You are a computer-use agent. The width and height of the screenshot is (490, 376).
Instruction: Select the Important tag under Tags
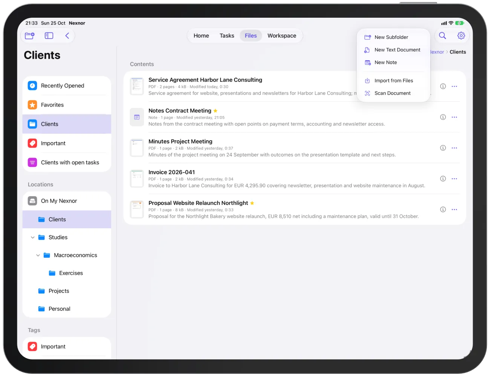pos(67,347)
